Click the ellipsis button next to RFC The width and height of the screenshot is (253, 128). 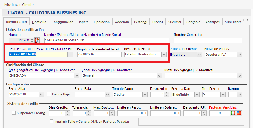coord(70,54)
